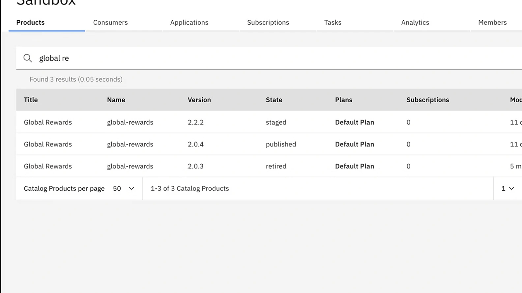
Task: Open the page number selector dropdown
Action: click(507, 188)
